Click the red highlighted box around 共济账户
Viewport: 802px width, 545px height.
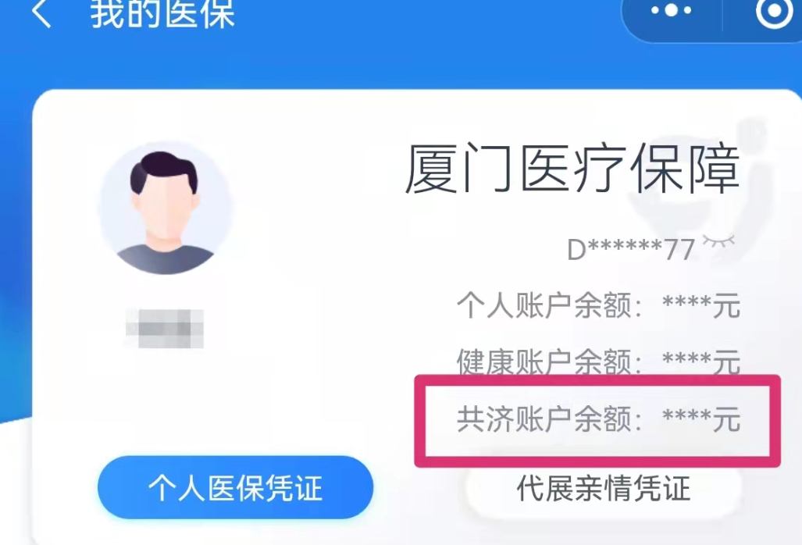(597, 421)
